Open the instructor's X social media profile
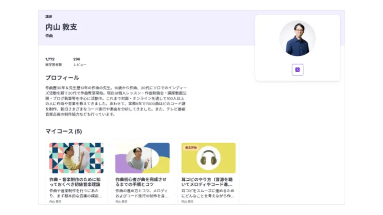 point(297,69)
